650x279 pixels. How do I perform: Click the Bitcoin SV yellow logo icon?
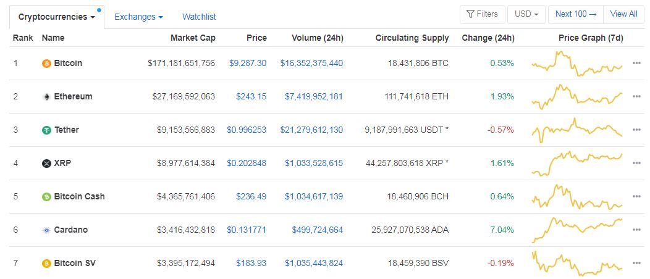tap(46, 264)
